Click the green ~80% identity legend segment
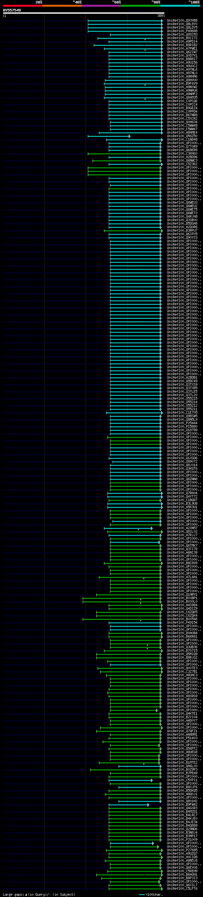203x897 pixels. click(x=141, y=6)
